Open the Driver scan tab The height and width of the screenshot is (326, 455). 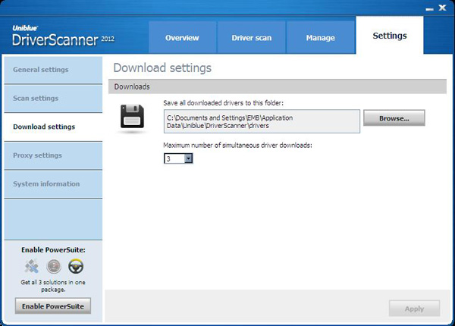click(x=251, y=38)
